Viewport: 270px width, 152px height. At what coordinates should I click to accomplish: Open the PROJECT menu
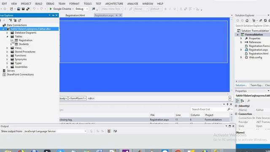26,4
